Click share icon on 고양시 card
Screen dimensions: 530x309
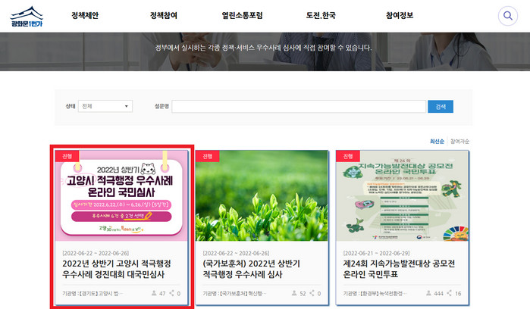(x=170, y=292)
